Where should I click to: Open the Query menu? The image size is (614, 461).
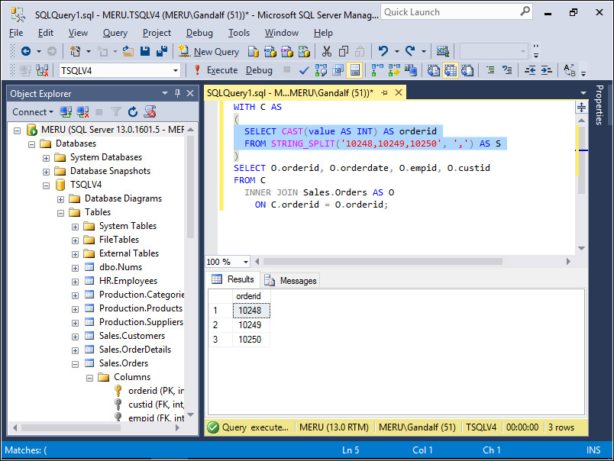click(x=115, y=33)
